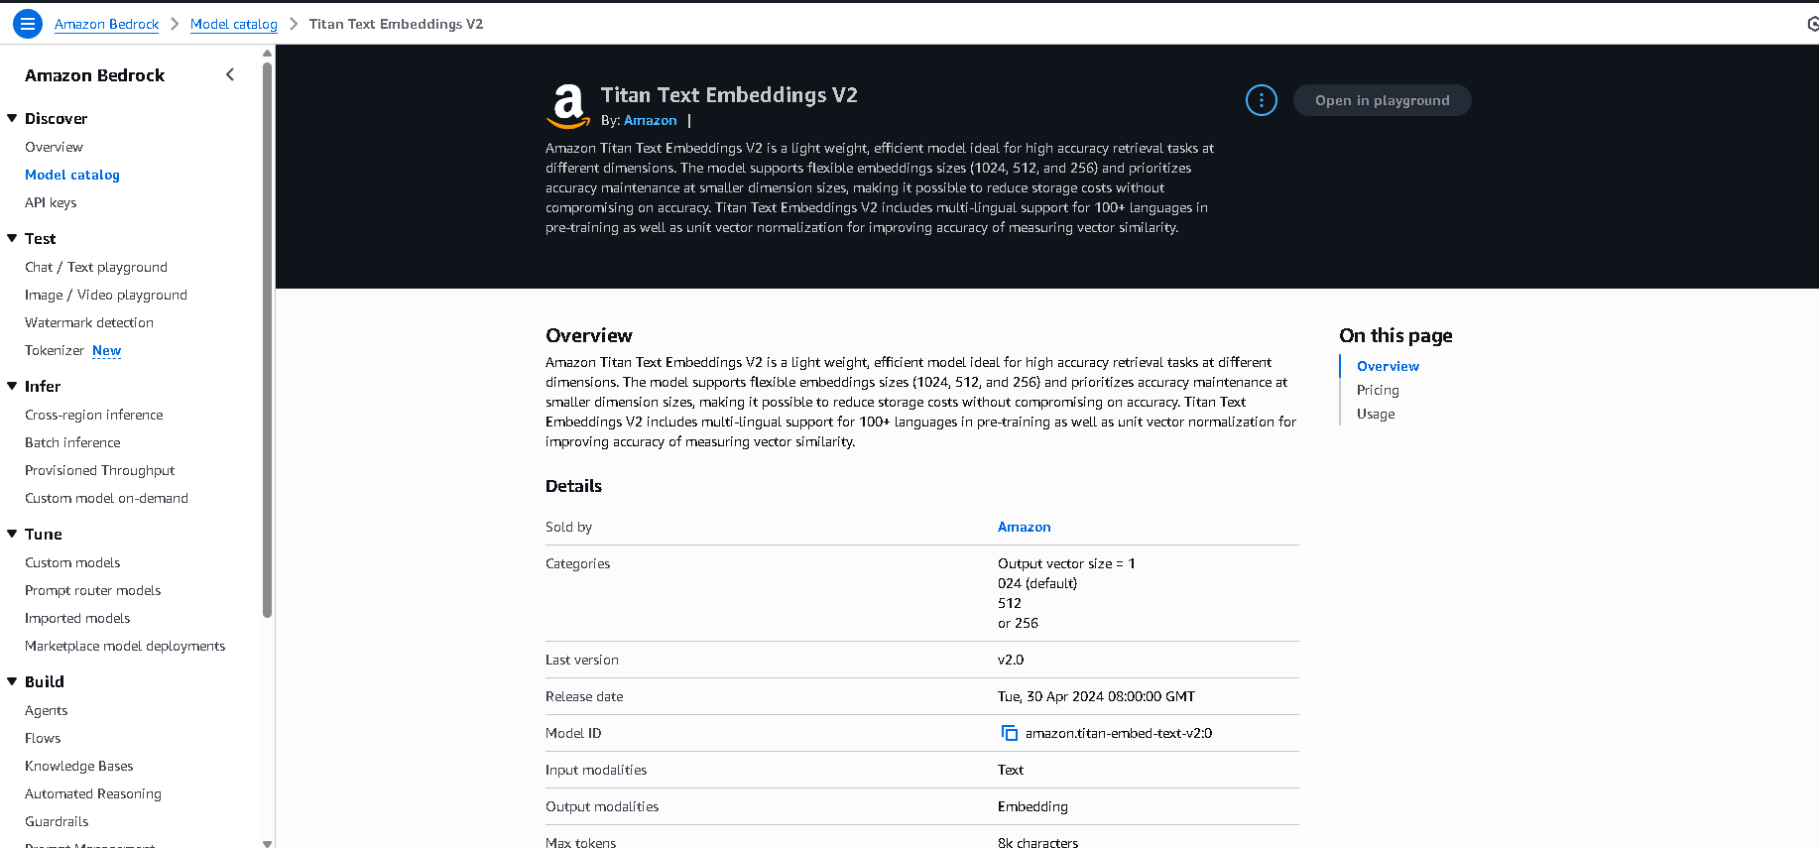The image size is (1819, 848).
Task: Open the three-dot more actions menu
Action: [x=1261, y=100]
